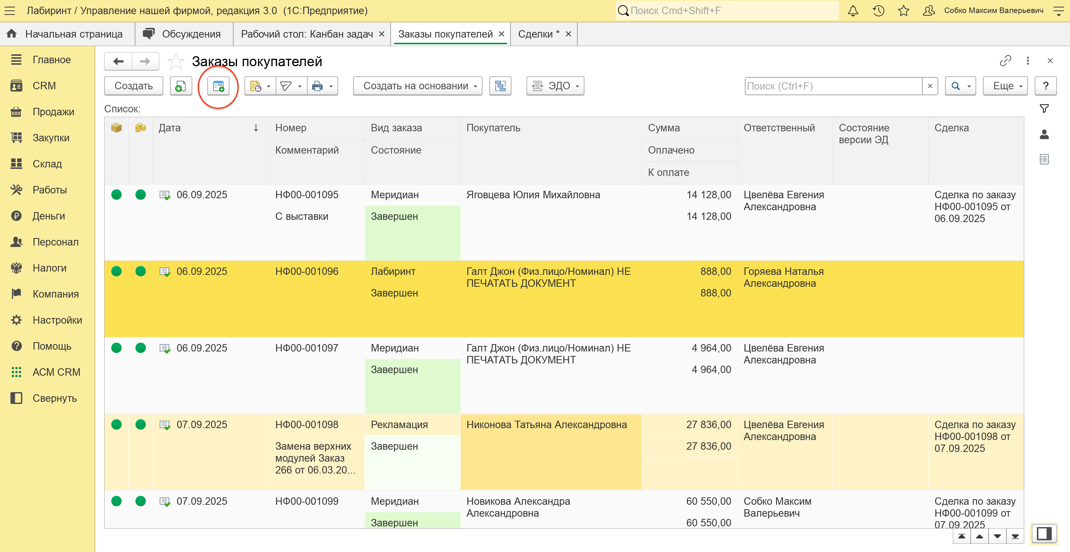Open the history clock icon in header
This screenshot has height=552, width=1070.
click(x=878, y=11)
